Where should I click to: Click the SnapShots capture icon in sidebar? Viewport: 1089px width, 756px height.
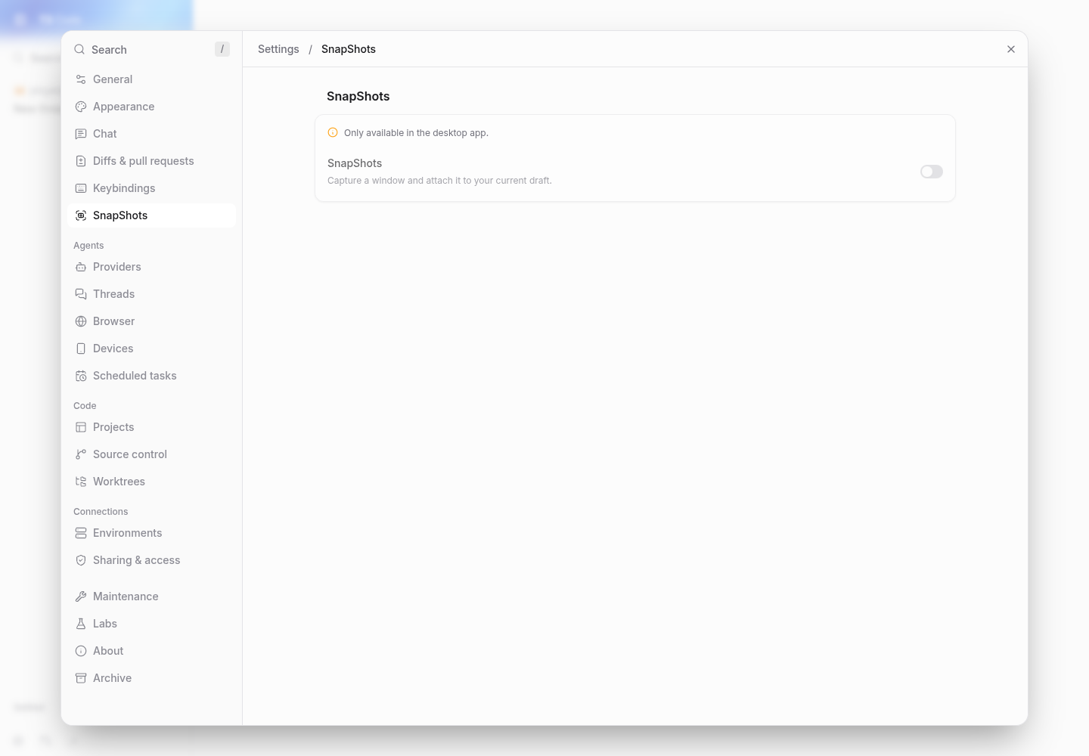tap(81, 215)
